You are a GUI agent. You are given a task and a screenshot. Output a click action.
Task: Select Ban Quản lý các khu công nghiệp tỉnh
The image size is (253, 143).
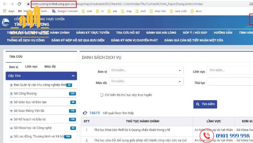pos(40,85)
